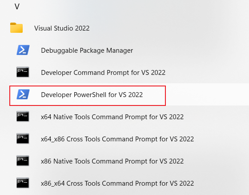Open x64_x86 Cross Tools Command Prompt entry
Viewport: 249px width, 195px height.
pyautogui.click(x=117, y=139)
